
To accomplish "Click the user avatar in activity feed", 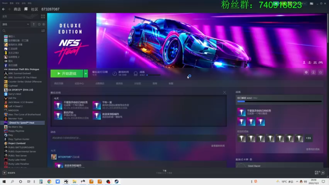I will [x=54, y=157].
